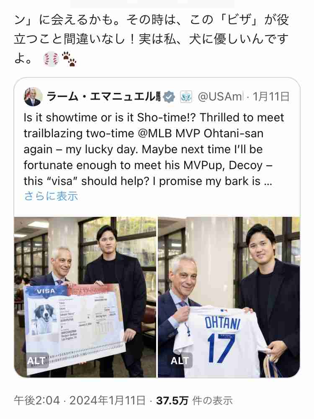Viewport: 314px width, 419px height.
Task: Click the blue verified badge
Action: [x=170, y=97]
